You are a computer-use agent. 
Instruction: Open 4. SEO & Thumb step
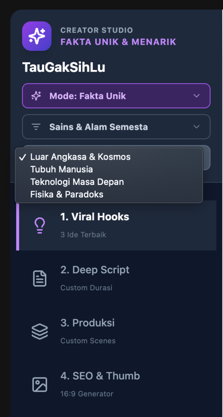[116, 384]
